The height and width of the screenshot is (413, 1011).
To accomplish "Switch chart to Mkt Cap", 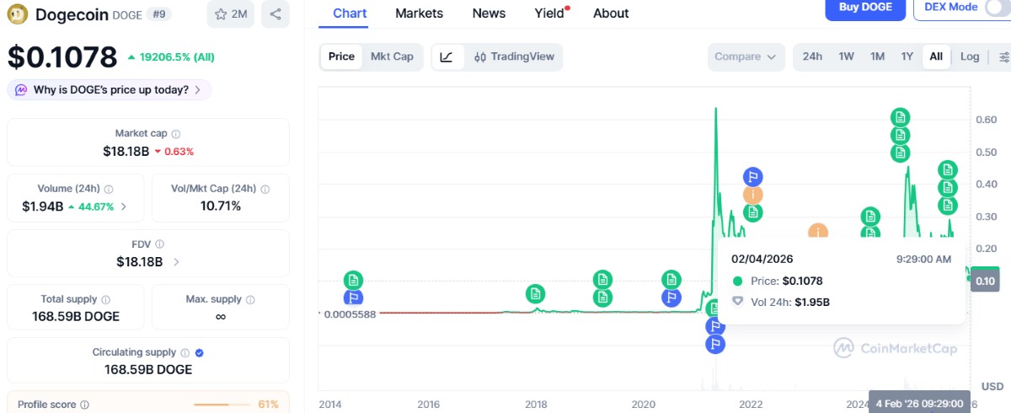I will pyautogui.click(x=392, y=56).
